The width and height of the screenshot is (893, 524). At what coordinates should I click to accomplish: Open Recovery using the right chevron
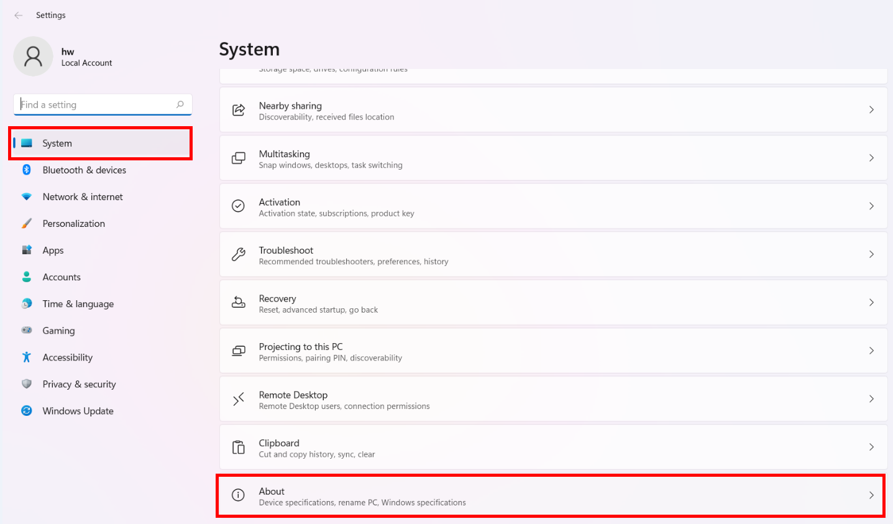[x=871, y=302]
